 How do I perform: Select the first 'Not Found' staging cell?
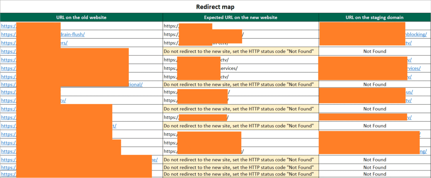click(374, 51)
